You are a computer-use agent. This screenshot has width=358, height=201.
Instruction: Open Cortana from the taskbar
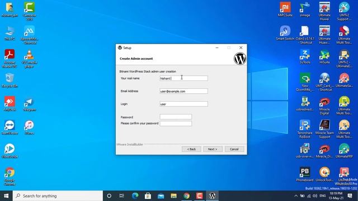[x=109, y=196]
